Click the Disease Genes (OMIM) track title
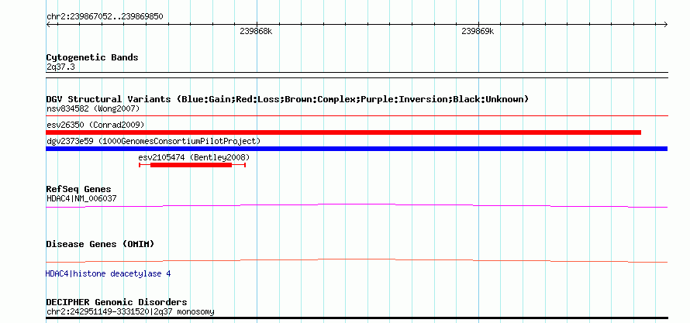This screenshot has height=323, width=690. pyautogui.click(x=100, y=244)
